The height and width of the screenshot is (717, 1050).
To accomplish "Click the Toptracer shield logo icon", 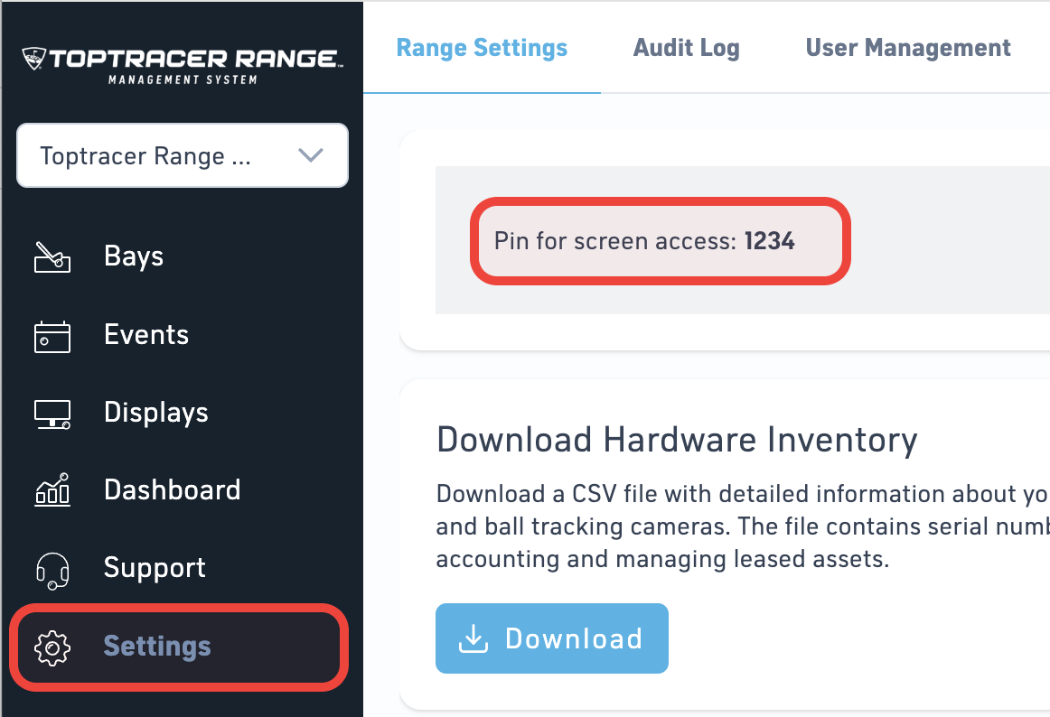I will pyautogui.click(x=33, y=58).
